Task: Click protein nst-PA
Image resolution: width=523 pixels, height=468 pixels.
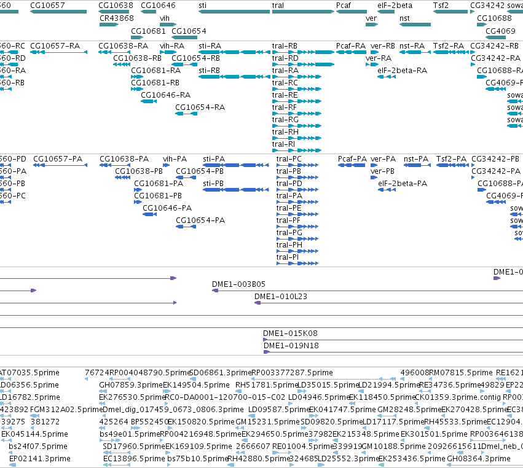Action: pyautogui.click(x=417, y=165)
